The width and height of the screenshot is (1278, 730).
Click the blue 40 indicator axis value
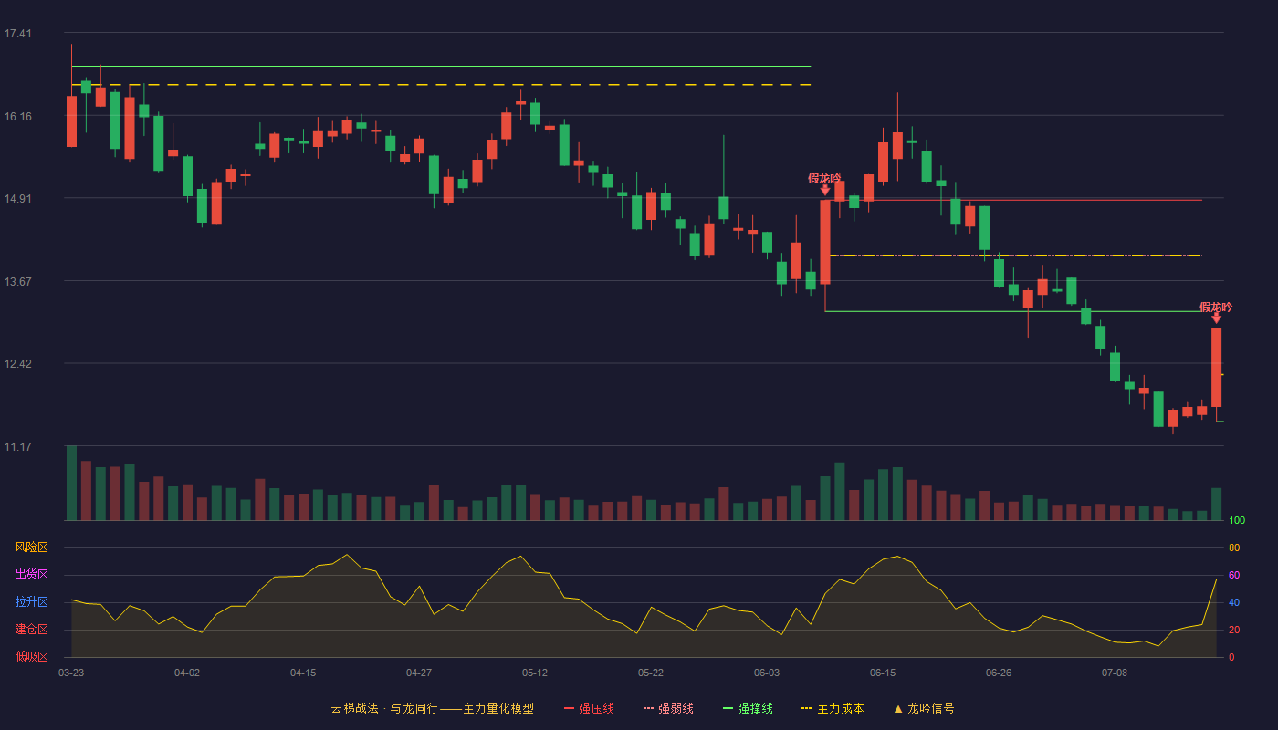(1234, 603)
